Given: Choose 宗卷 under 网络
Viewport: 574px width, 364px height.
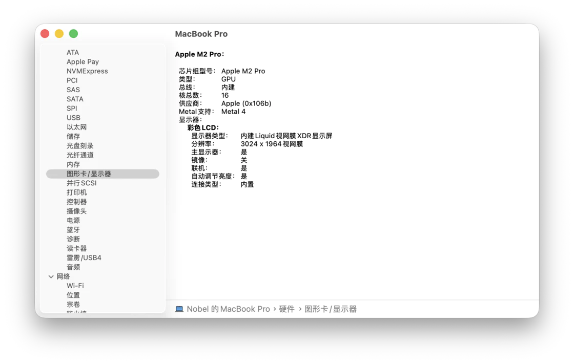Looking at the screenshot, I should (73, 305).
